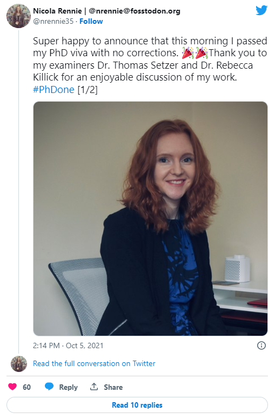Screen dimensions: 275x419
Task: Open the 2:14 PM Oct 5, 2021 timestamp
Action: tap(68, 345)
